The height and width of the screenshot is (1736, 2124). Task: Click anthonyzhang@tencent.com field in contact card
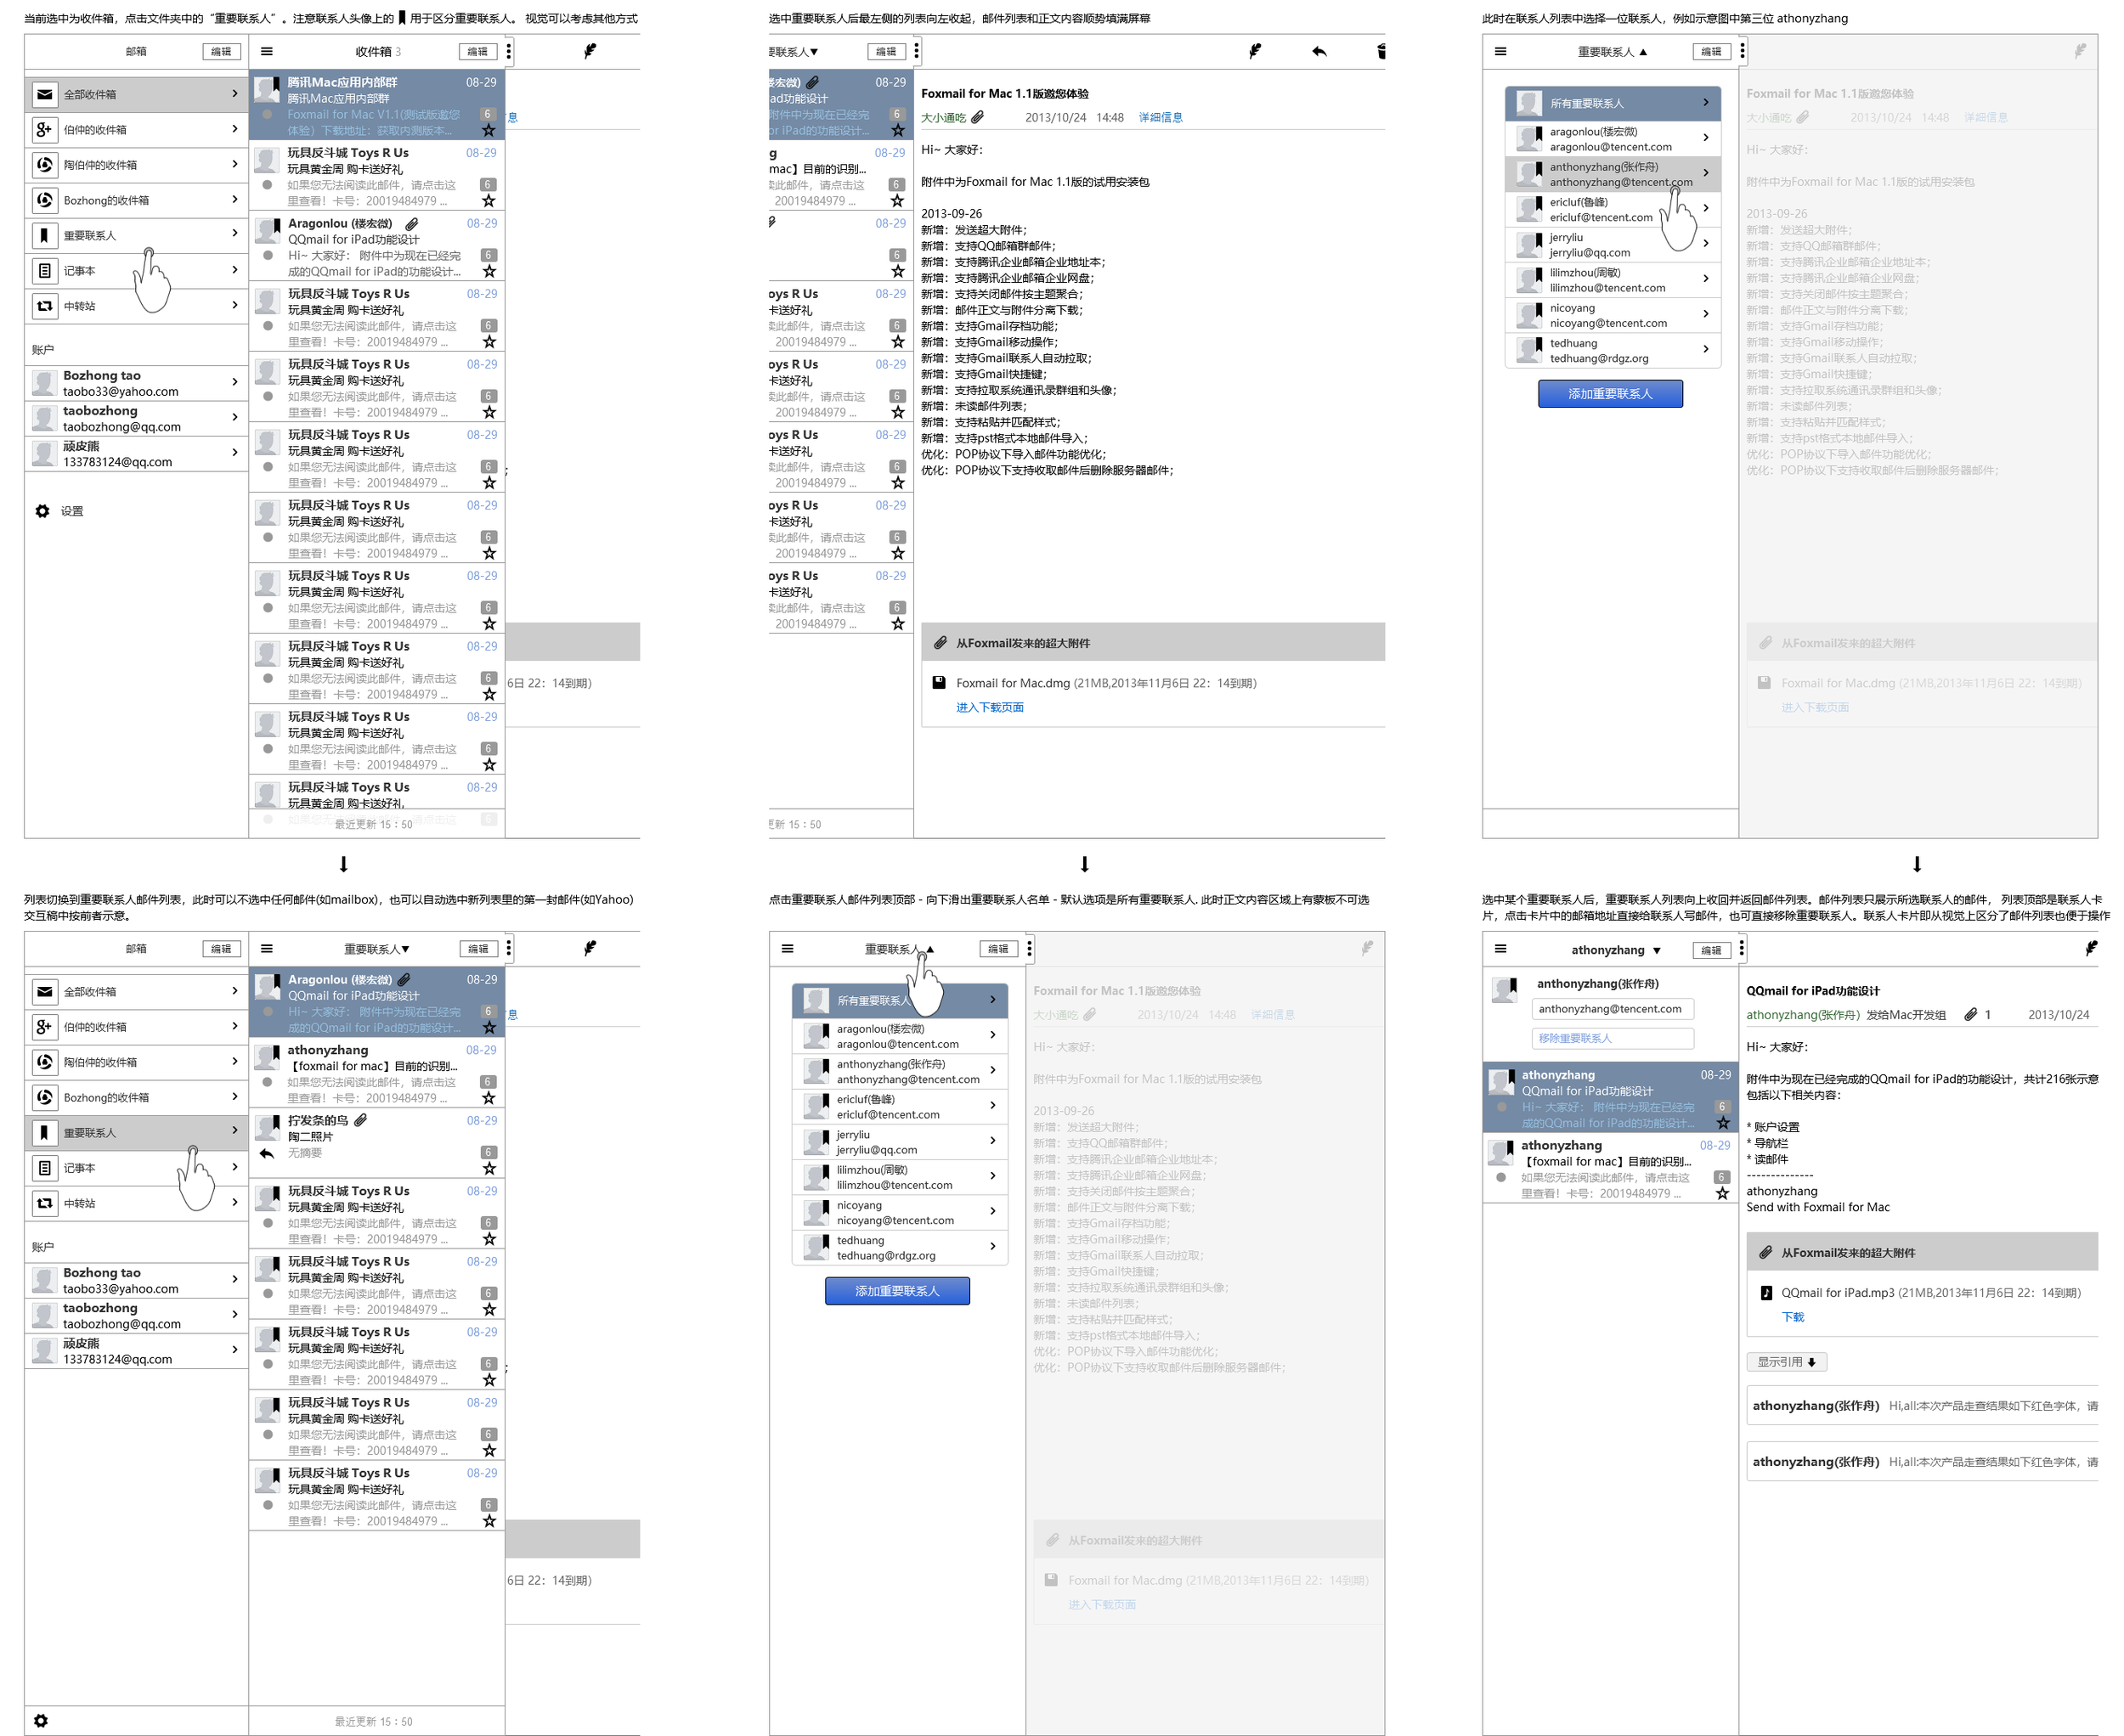tap(1612, 1009)
